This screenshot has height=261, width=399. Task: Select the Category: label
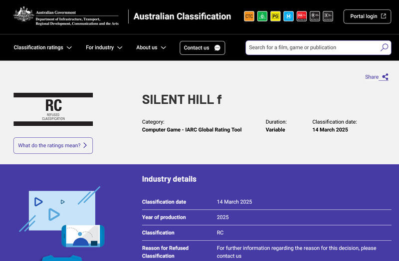pyautogui.click(x=153, y=122)
